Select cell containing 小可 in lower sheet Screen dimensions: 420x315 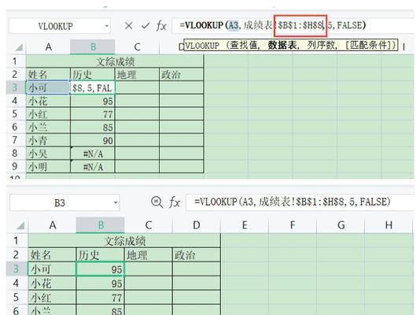point(52,269)
